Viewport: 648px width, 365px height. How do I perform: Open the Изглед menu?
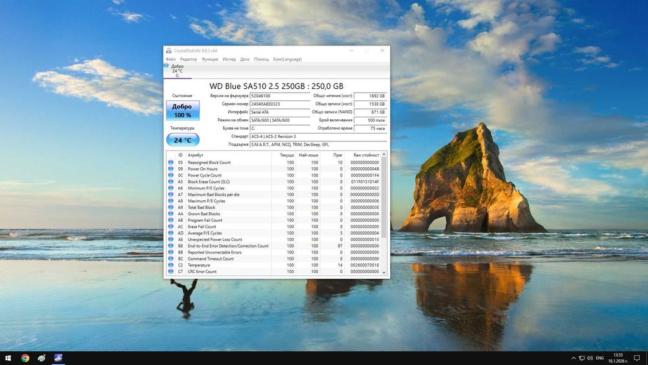(x=229, y=59)
